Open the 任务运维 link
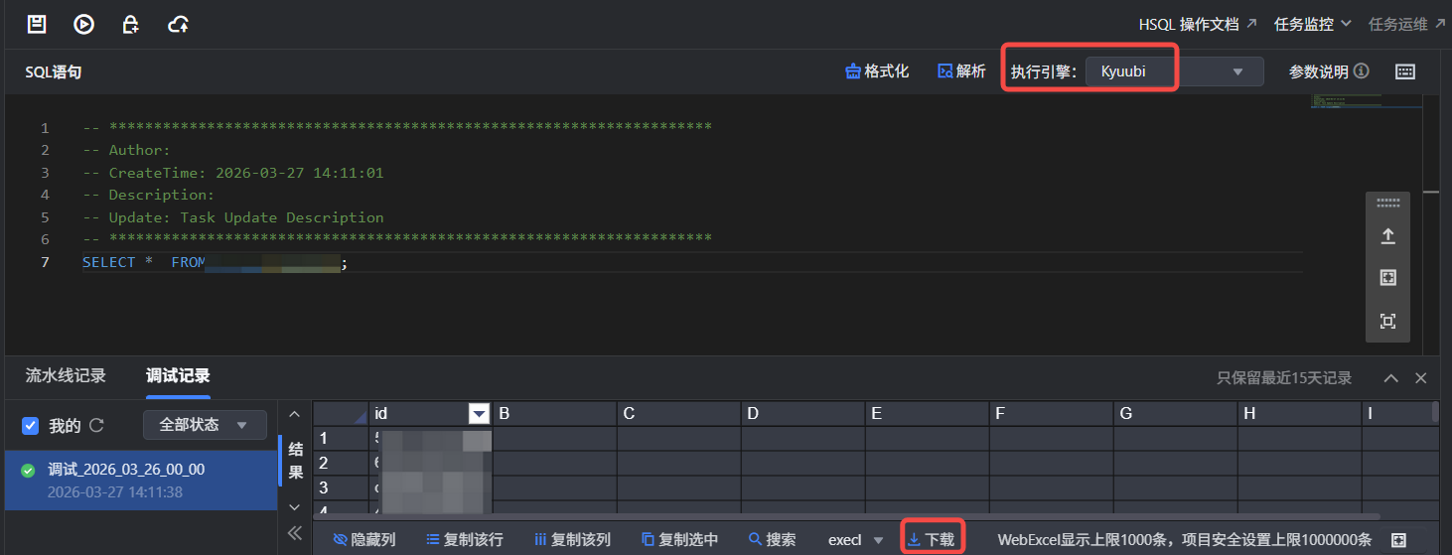Image resolution: width=1452 pixels, height=555 pixels. (x=1406, y=24)
